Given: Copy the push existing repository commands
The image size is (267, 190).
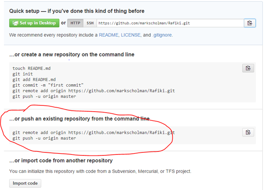Looking at the screenshot, I should click(x=248, y=132).
